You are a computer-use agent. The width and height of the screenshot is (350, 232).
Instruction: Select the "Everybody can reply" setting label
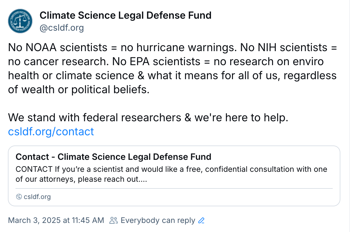158,220
